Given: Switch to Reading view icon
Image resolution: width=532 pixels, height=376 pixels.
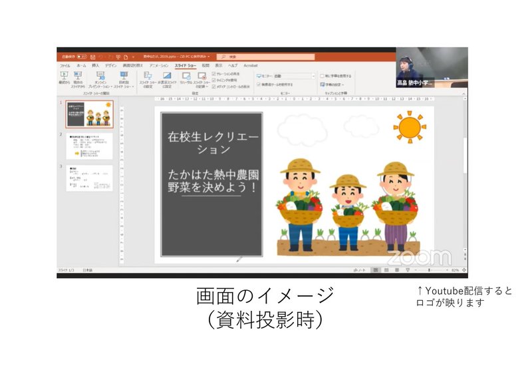Looking at the screenshot, I should (x=396, y=270).
